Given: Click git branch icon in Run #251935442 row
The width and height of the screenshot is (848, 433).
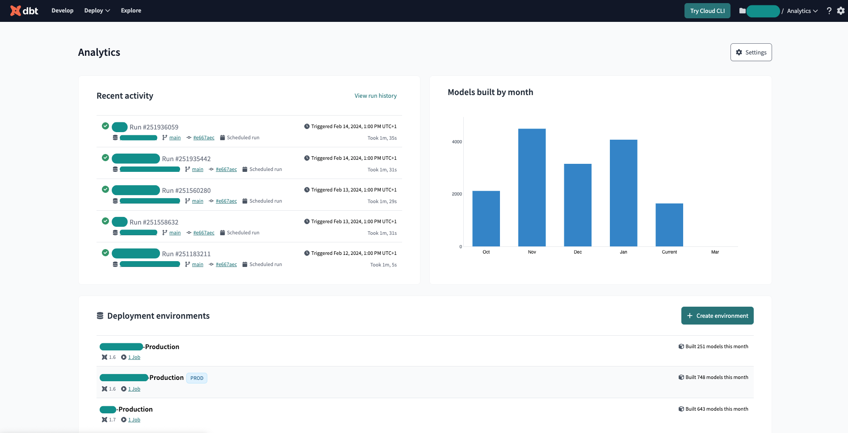Looking at the screenshot, I should tap(188, 169).
